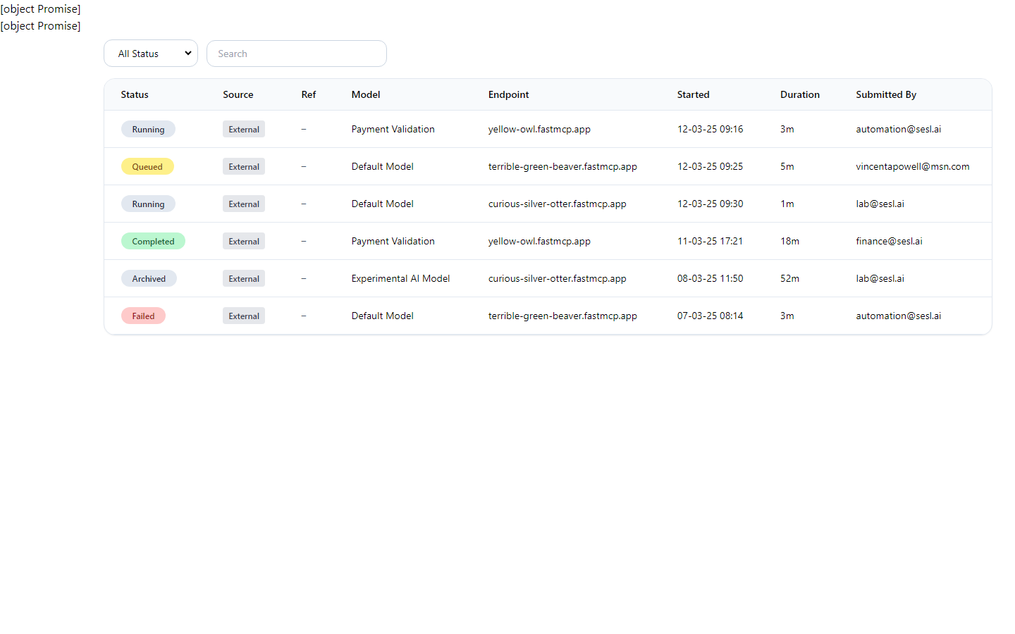Viewport: 1015px width, 634px height.
Task: Click Running badge for Payment Validation row
Action: [148, 130]
